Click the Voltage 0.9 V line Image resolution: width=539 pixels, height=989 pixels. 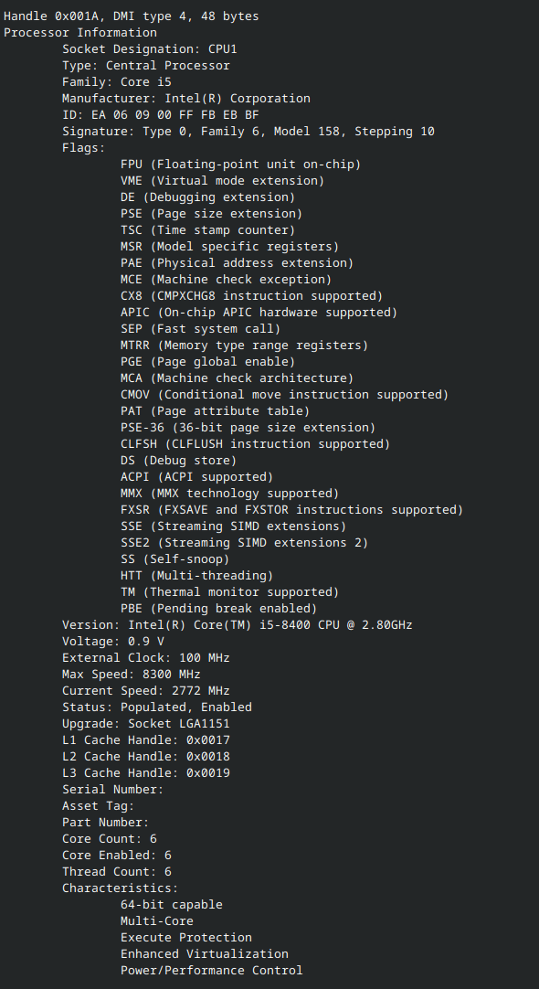(113, 642)
